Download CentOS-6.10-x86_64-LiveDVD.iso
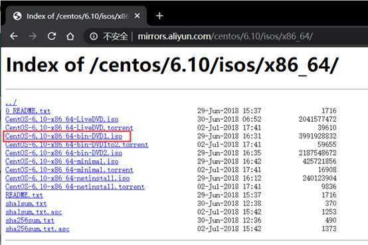This screenshot has height=245, width=368. pos(62,119)
